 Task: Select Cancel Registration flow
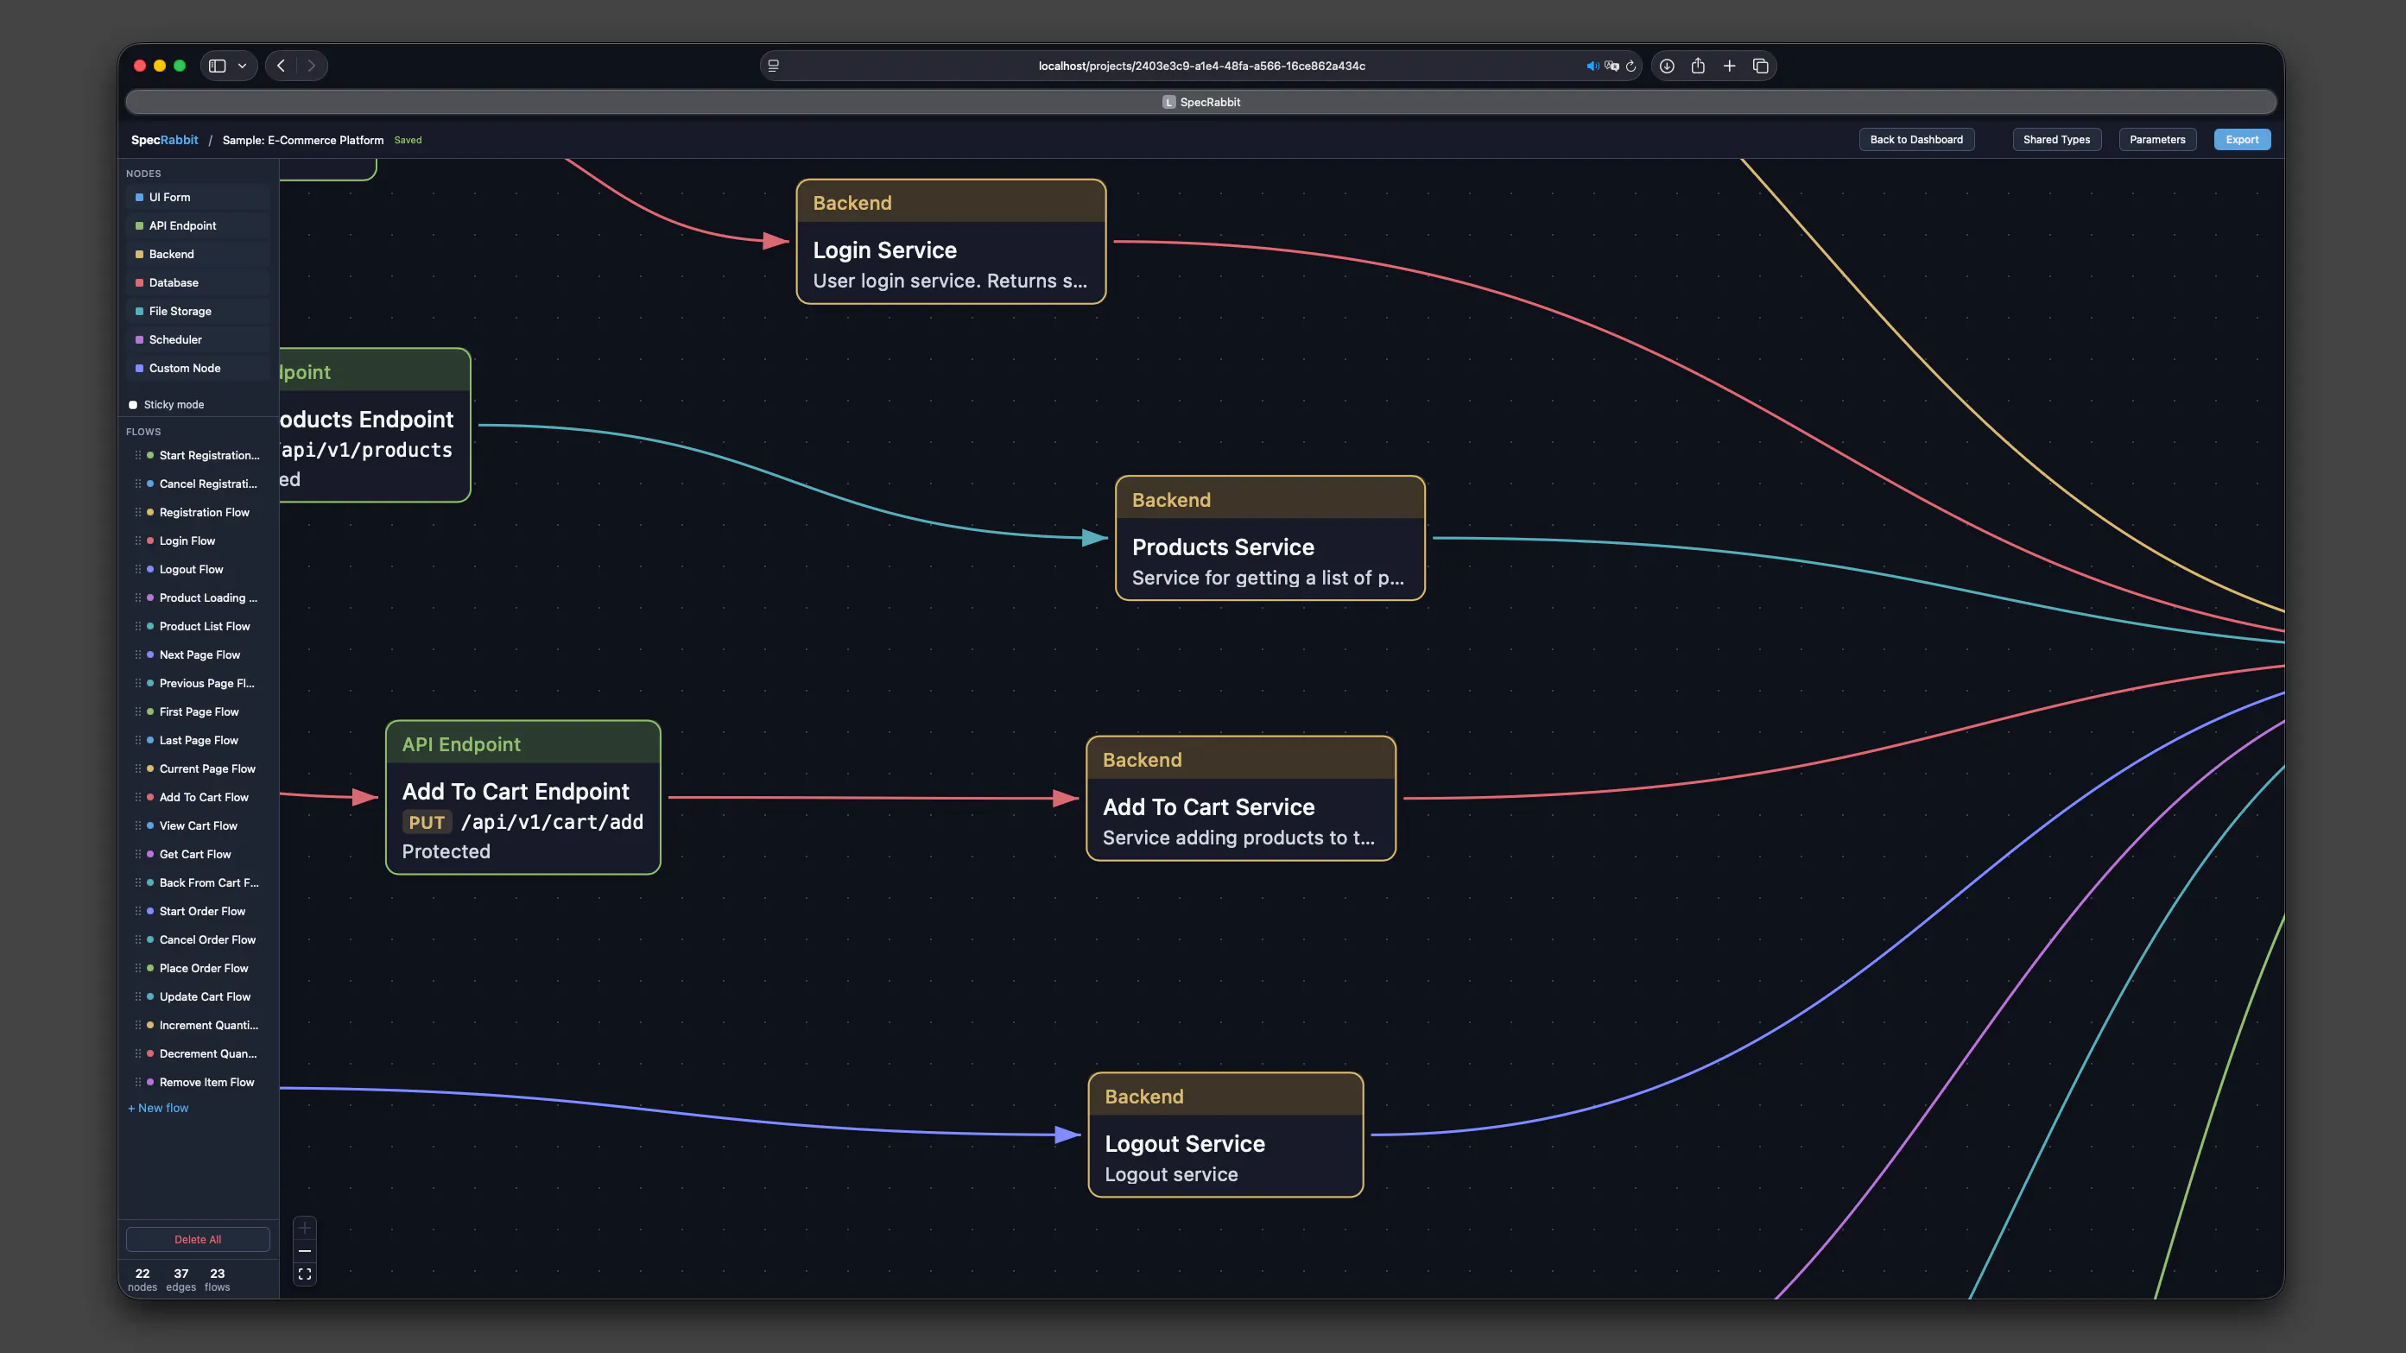(x=198, y=484)
